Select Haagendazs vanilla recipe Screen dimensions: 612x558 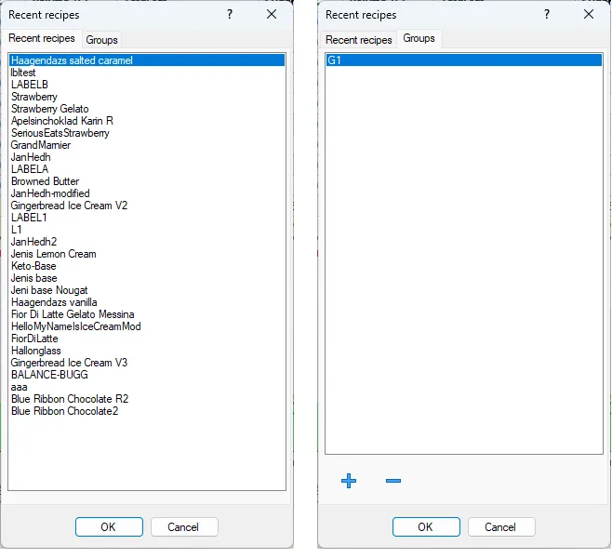click(x=147, y=302)
